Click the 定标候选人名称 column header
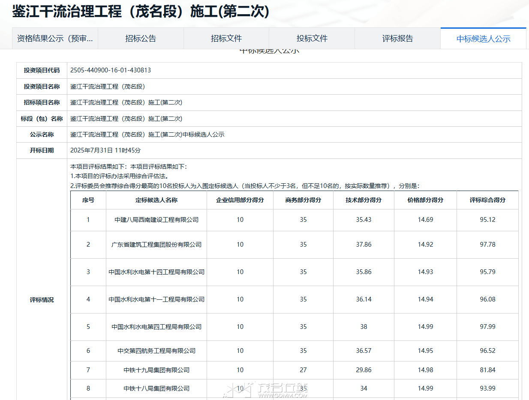 click(x=156, y=200)
